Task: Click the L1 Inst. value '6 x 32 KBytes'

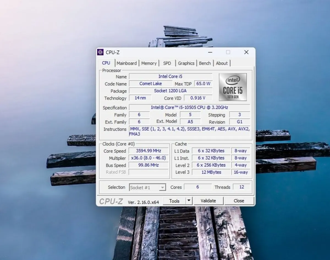Action: (x=211, y=158)
